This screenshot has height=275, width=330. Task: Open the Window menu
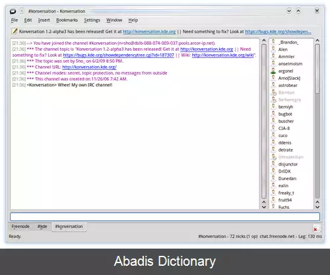(x=114, y=20)
